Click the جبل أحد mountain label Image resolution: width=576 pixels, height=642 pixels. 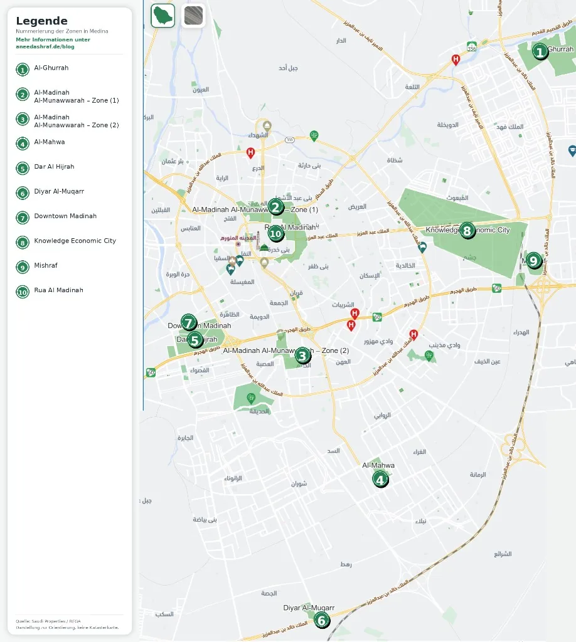click(x=288, y=68)
